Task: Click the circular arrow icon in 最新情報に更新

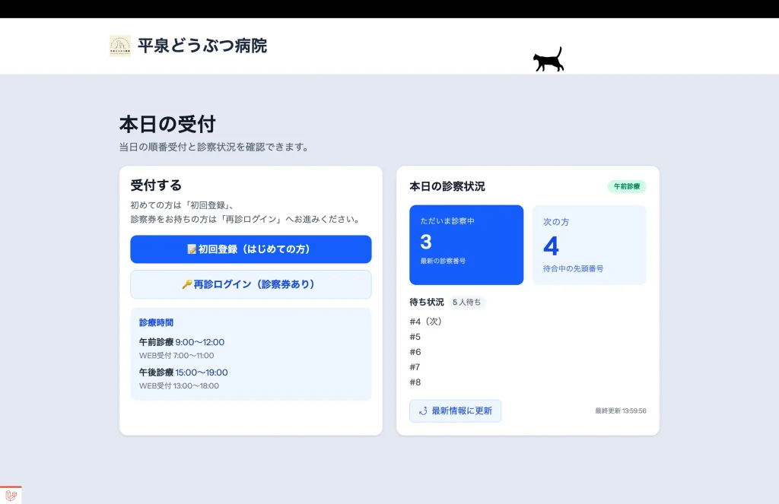Action: pyautogui.click(x=423, y=411)
